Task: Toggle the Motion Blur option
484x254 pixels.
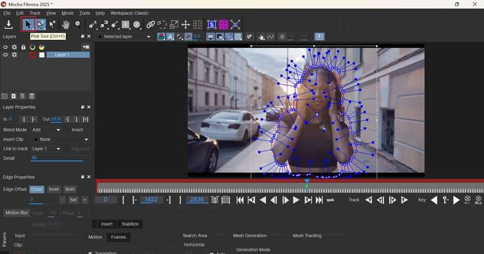Action: point(16,213)
